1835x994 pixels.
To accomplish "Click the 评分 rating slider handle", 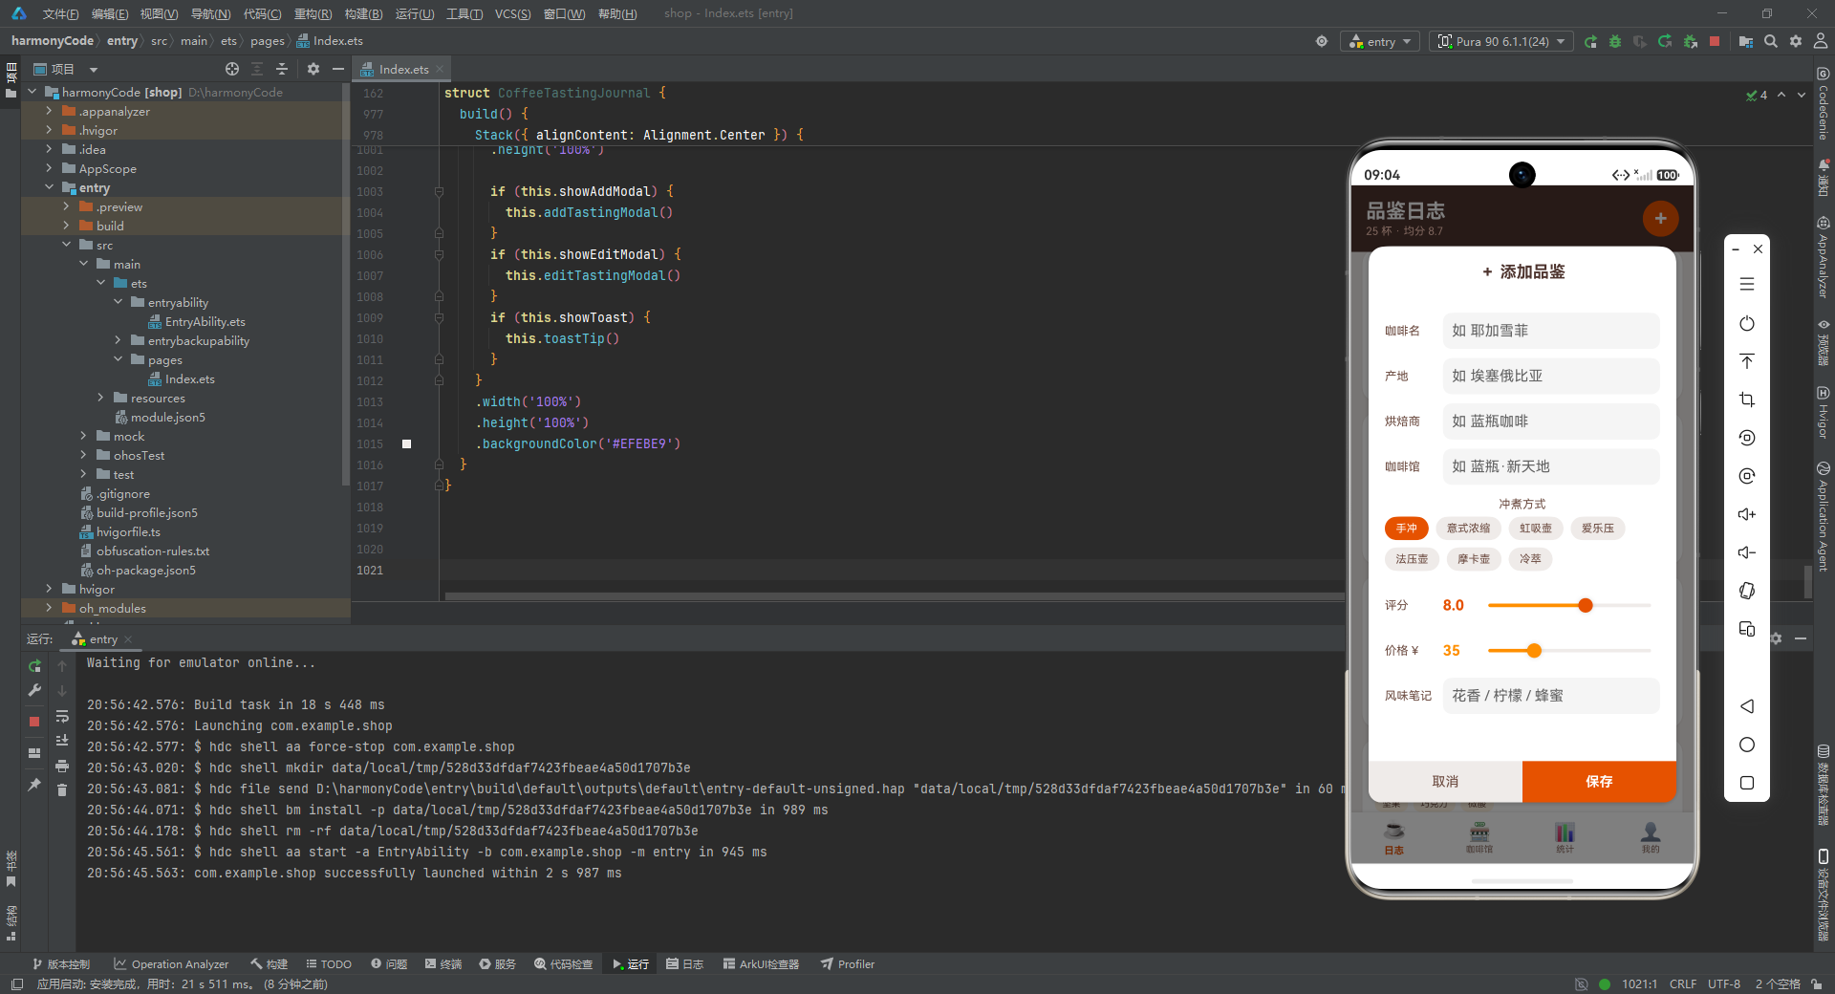I will pos(1586,605).
